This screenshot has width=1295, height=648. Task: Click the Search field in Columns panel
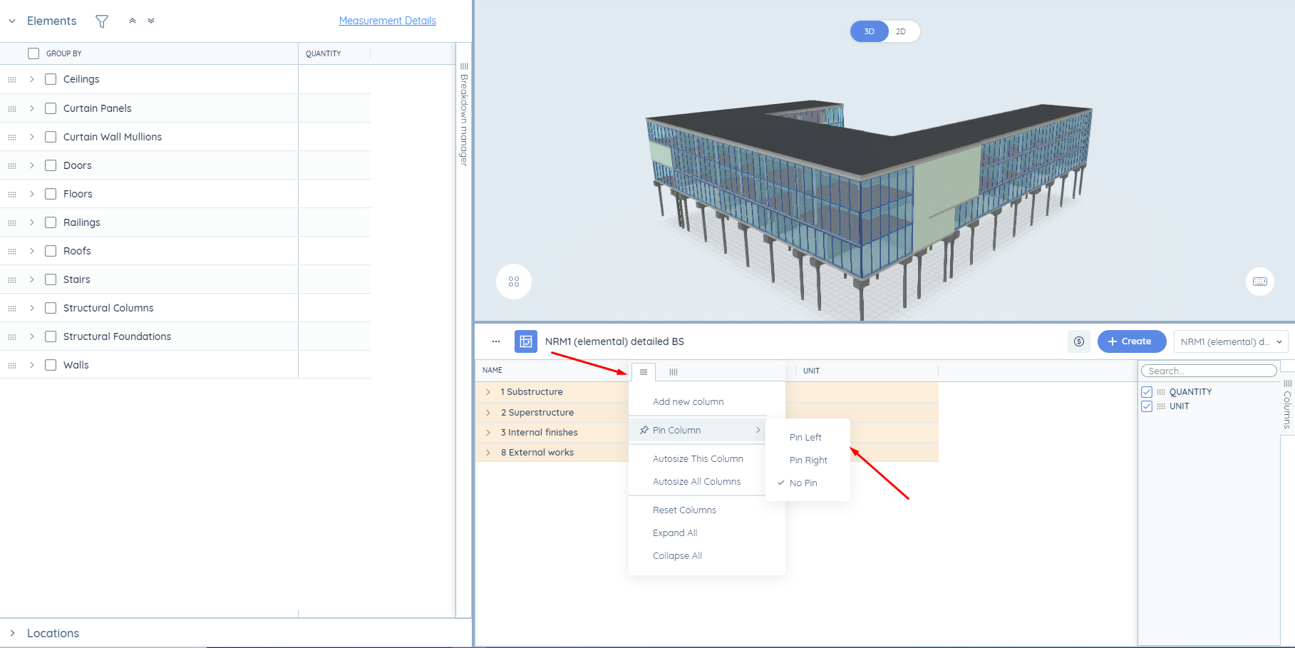coord(1209,371)
